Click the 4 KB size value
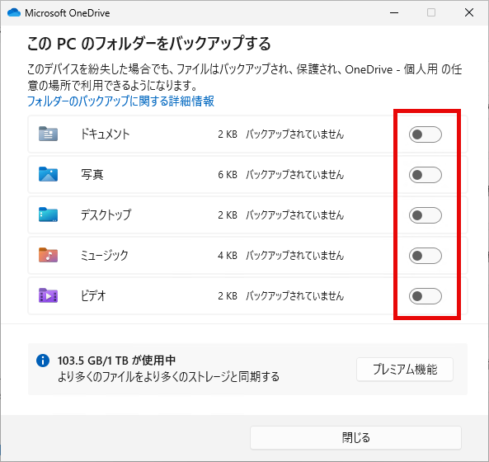This screenshot has width=489, height=462. [x=228, y=256]
